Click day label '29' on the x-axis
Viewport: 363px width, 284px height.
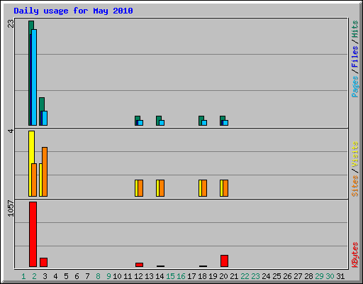[x=319, y=276]
